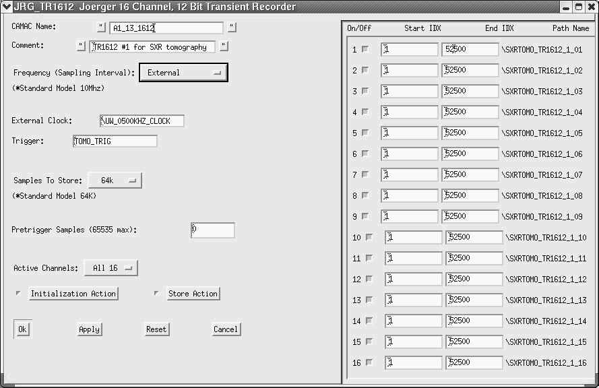Open the Samples To Store 64k dropdown
Screen dimensions: 599x388
click(x=115, y=181)
